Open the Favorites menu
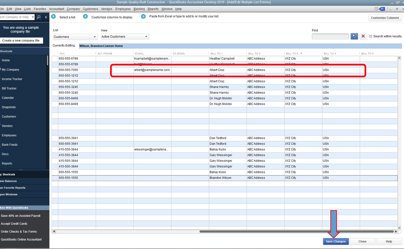 pyautogui.click(x=40, y=9)
